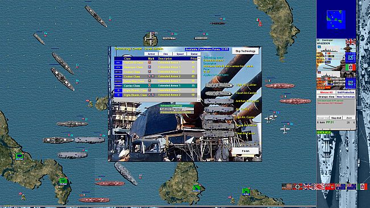Open the Fire technology tab
This screenshot has height=208, width=370.
click(165, 54)
